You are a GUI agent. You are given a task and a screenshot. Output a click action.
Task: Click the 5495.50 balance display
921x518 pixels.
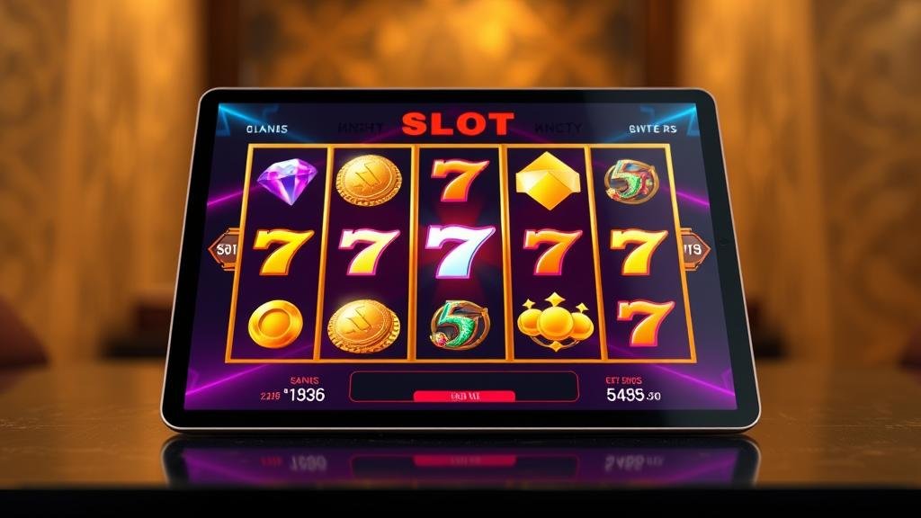pyautogui.click(x=633, y=395)
